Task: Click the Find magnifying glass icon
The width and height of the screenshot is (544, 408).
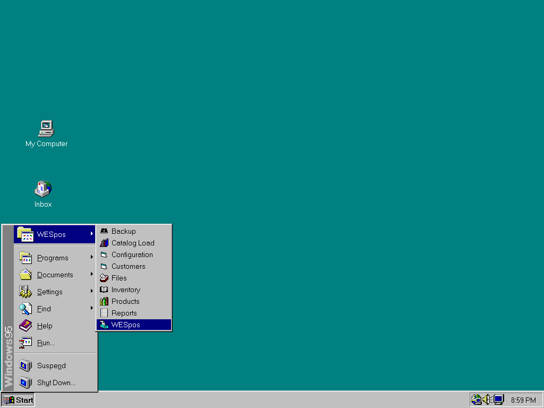Action: click(25, 309)
